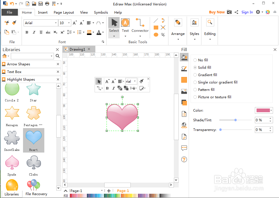Click the Format Painter brush icon
Image resolution: width=279 pixels, height=198 pixels.
(x=14, y=23)
